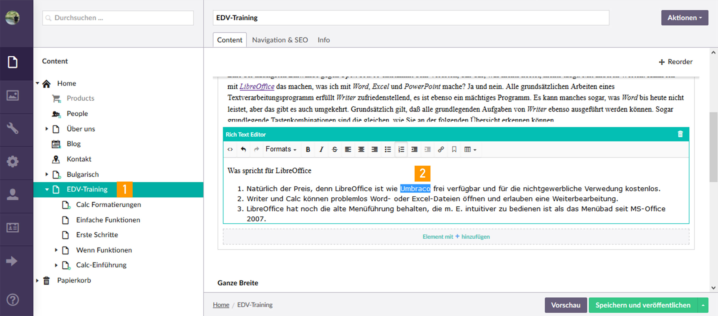The height and width of the screenshot is (316, 718).
Task: Open the LibreOffice link in text
Action: coord(257,86)
